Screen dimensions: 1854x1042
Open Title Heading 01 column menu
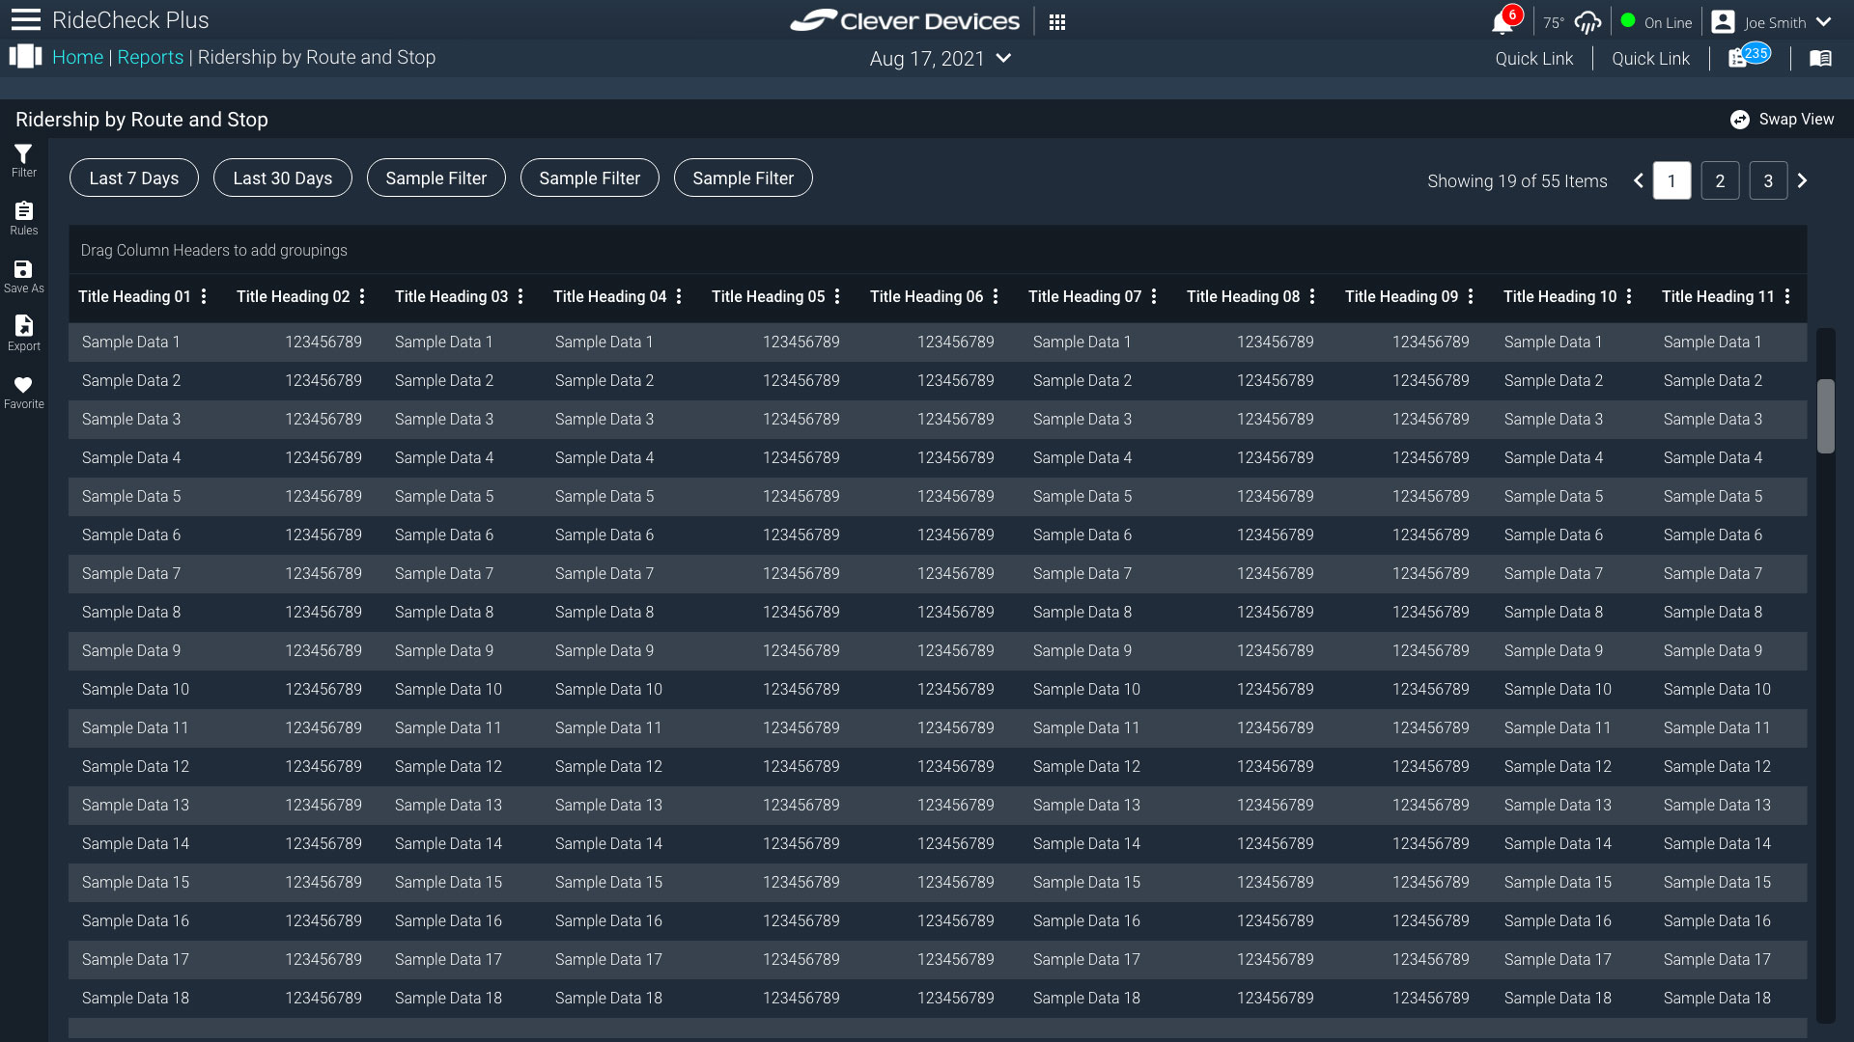tap(204, 297)
